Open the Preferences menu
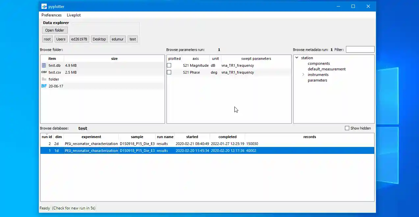Screen dimensions: 419x217 click(x=51, y=15)
